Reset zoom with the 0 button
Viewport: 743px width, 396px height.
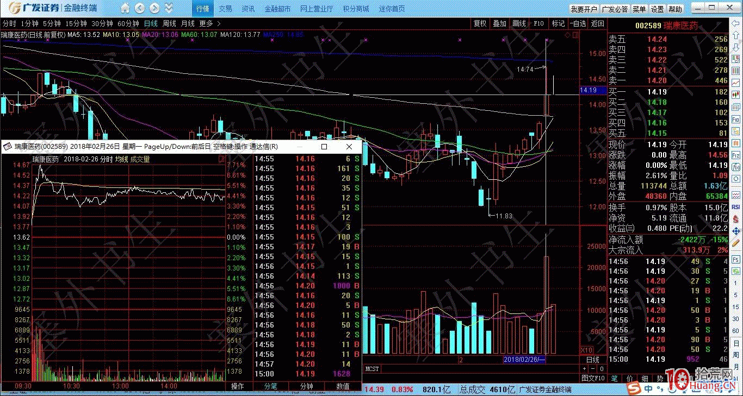[601, 369]
